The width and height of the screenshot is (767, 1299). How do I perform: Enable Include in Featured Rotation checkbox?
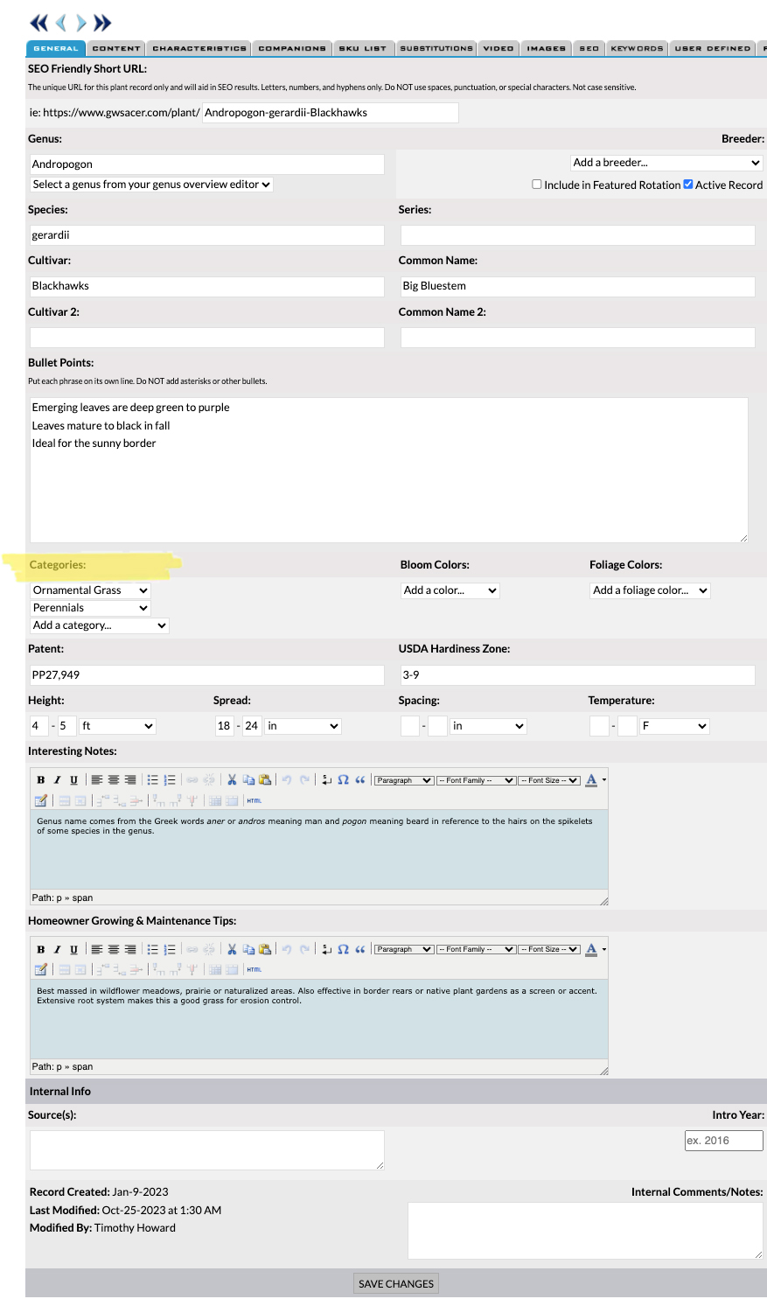pyautogui.click(x=537, y=185)
